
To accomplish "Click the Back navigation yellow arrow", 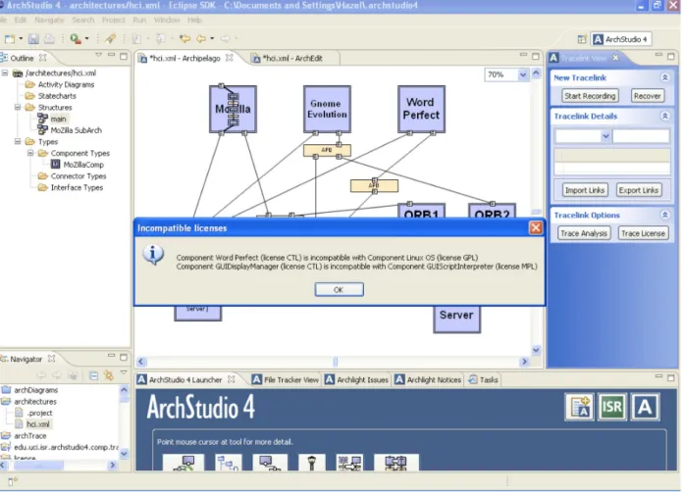I will (201, 39).
